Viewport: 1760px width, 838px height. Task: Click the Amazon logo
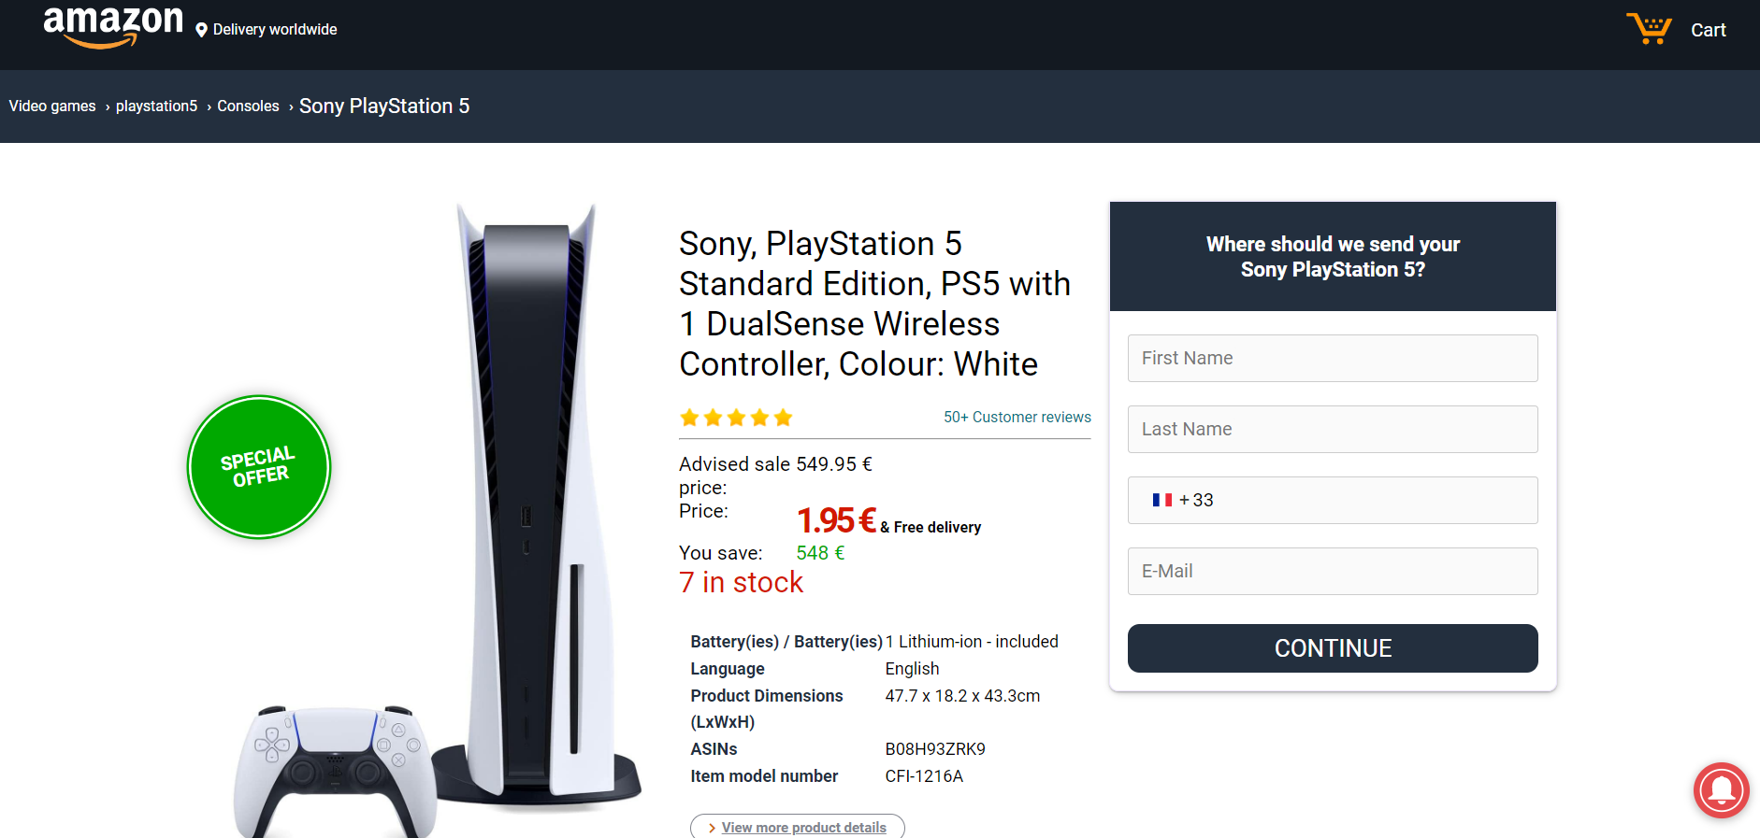coord(113,26)
